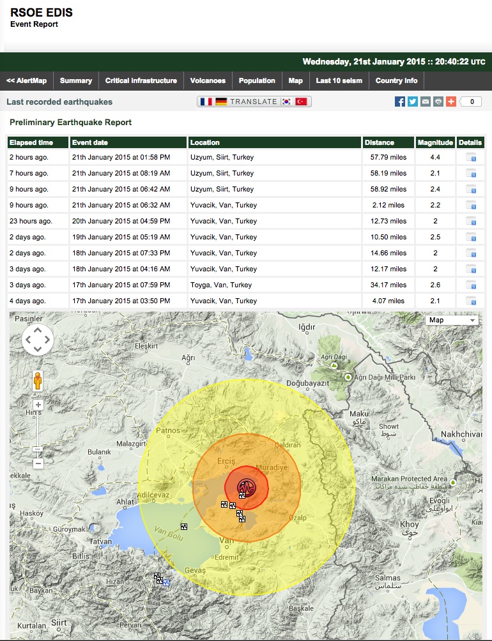
Task: Open the Map tab in navigation
Action: pos(296,80)
